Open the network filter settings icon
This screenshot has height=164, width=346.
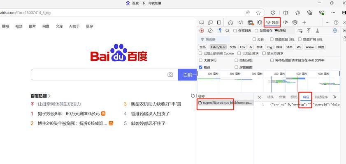[219, 31]
